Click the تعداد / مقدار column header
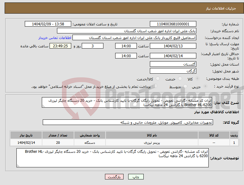This screenshot has width=244, height=185. click(58, 135)
